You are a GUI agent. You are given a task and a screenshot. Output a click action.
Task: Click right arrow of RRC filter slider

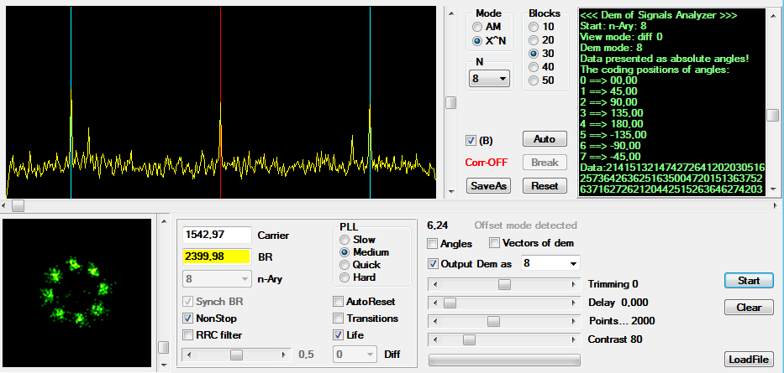pyautogui.click(x=285, y=355)
